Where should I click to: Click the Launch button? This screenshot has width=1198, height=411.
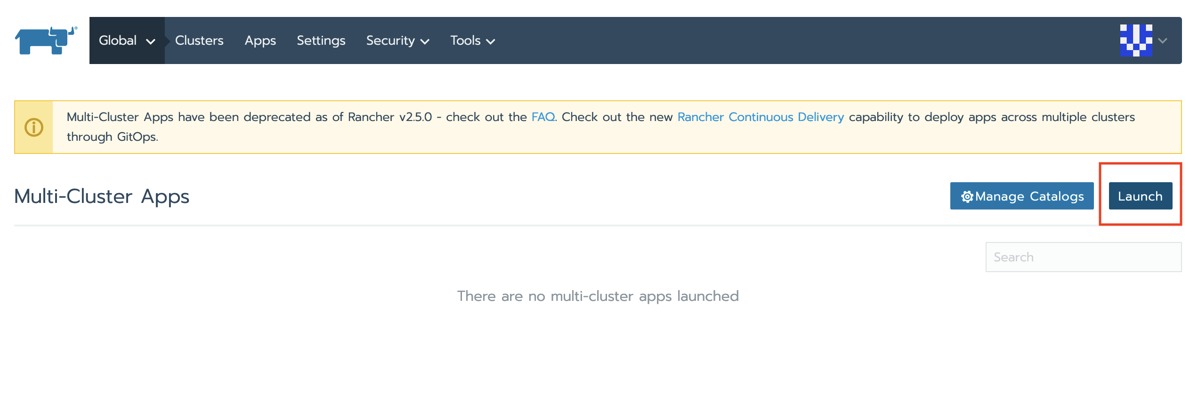coord(1140,196)
